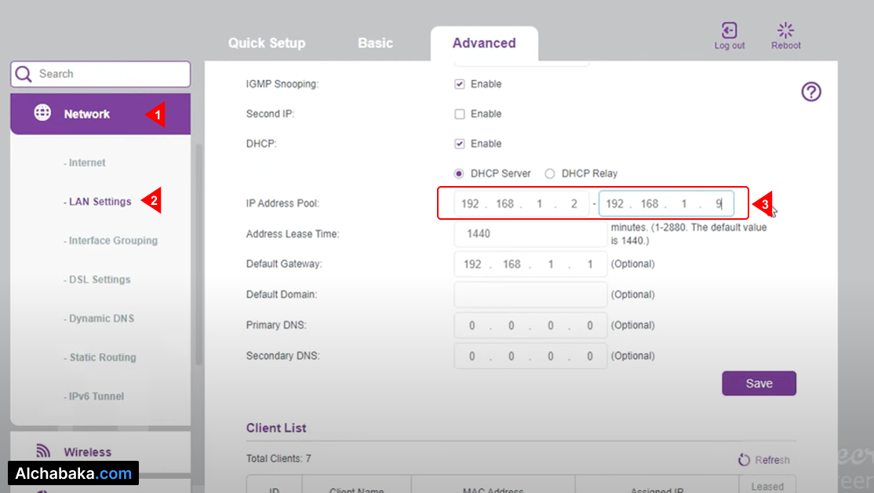Click the Network globe icon
Screen dimensions: 874x493
point(42,113)
